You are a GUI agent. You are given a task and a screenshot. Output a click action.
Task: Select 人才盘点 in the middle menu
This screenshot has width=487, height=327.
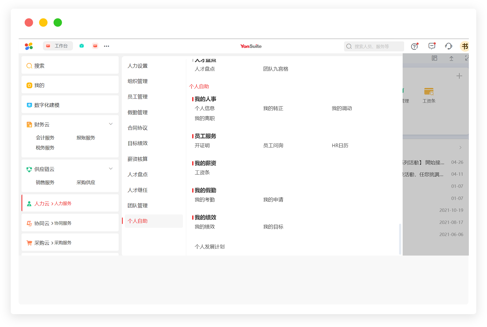pos(138,174)
